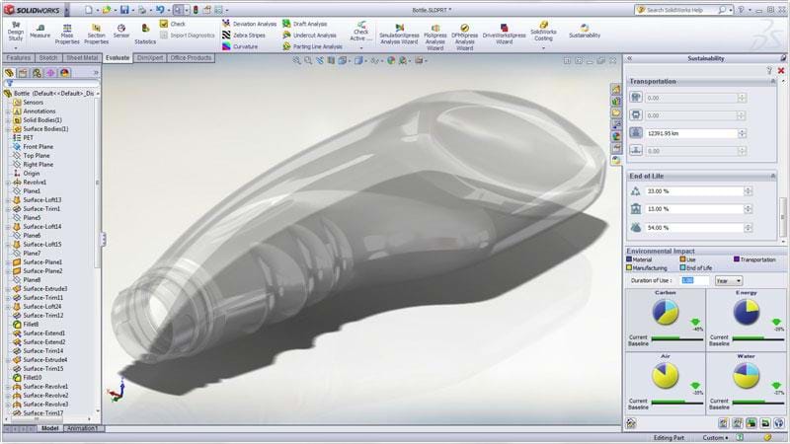Expand the Solid Bodies(1) tree node
This screenshot has width=790, height=444.
[8, 120]
